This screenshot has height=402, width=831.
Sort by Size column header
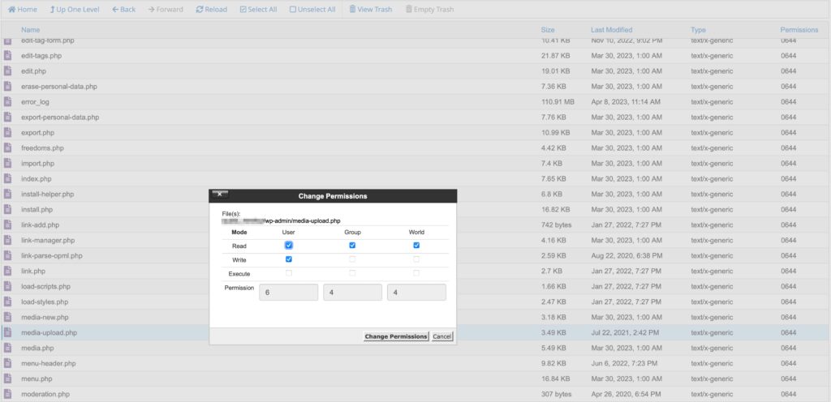(548, 30)
